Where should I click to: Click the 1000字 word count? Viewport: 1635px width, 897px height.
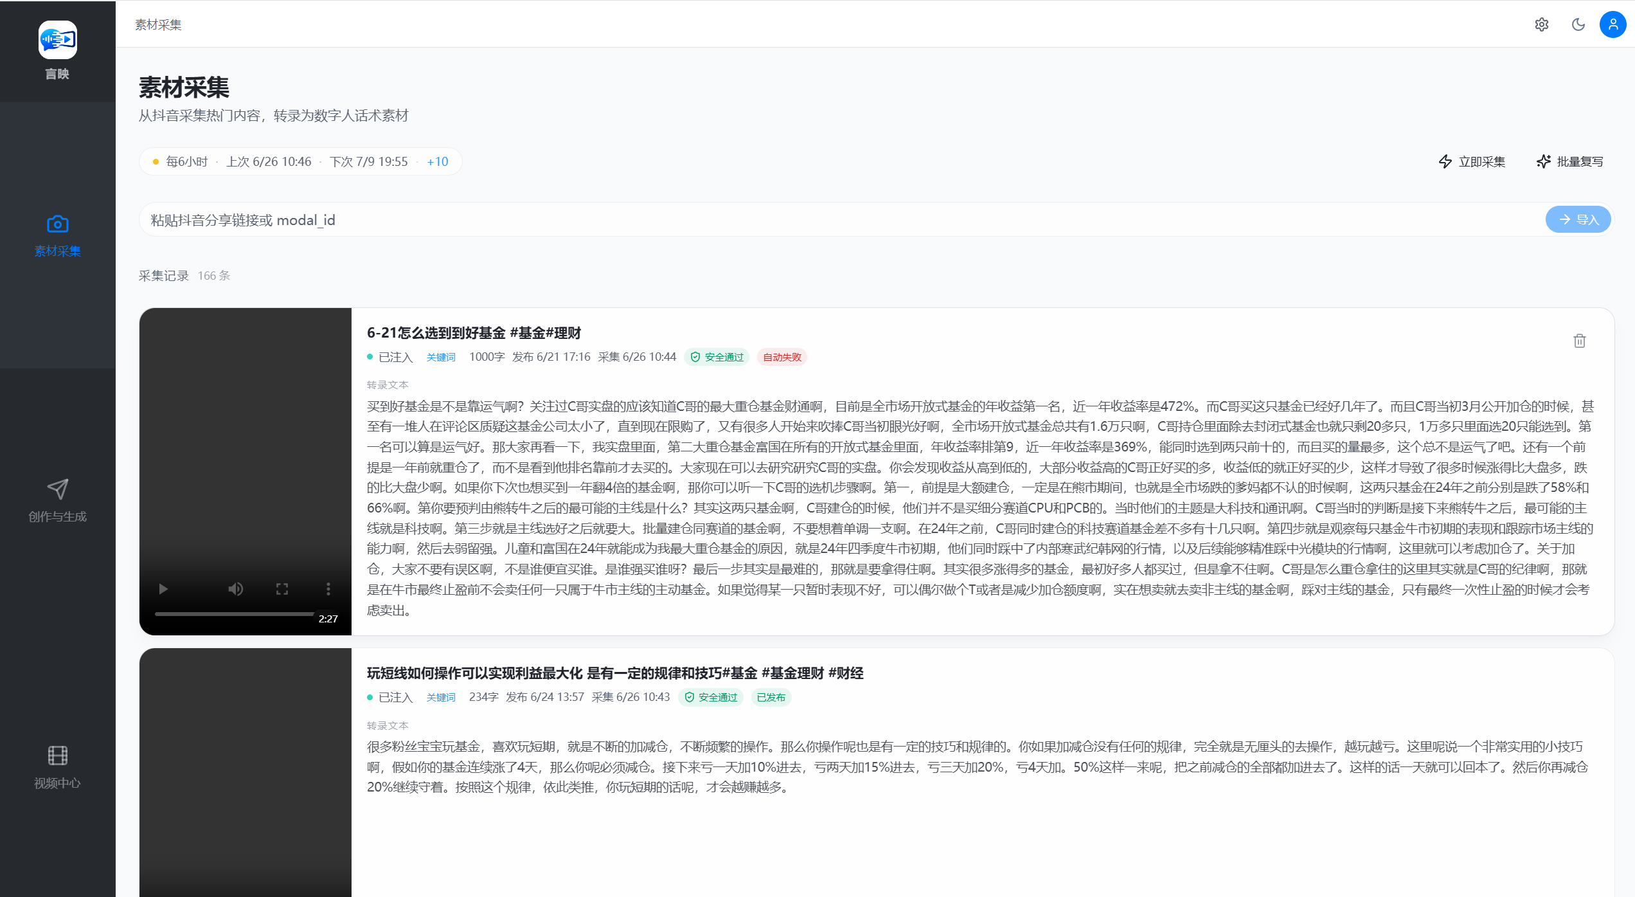[x=487, y=357]
